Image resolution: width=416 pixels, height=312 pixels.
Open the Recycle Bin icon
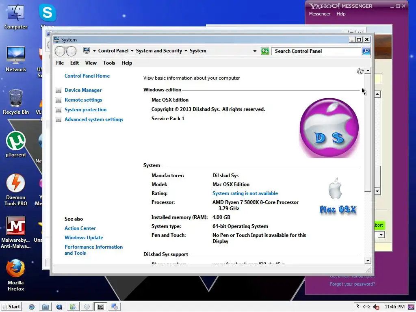tap(16, 102)
